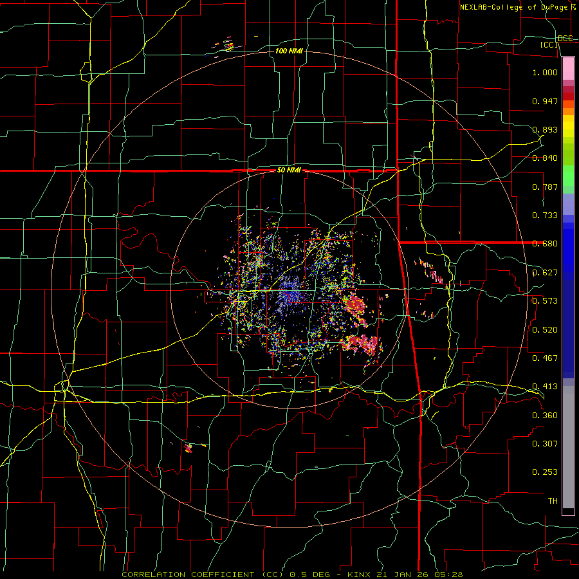
Task: Click the TH label on the color scale
Action: (553, 501)
